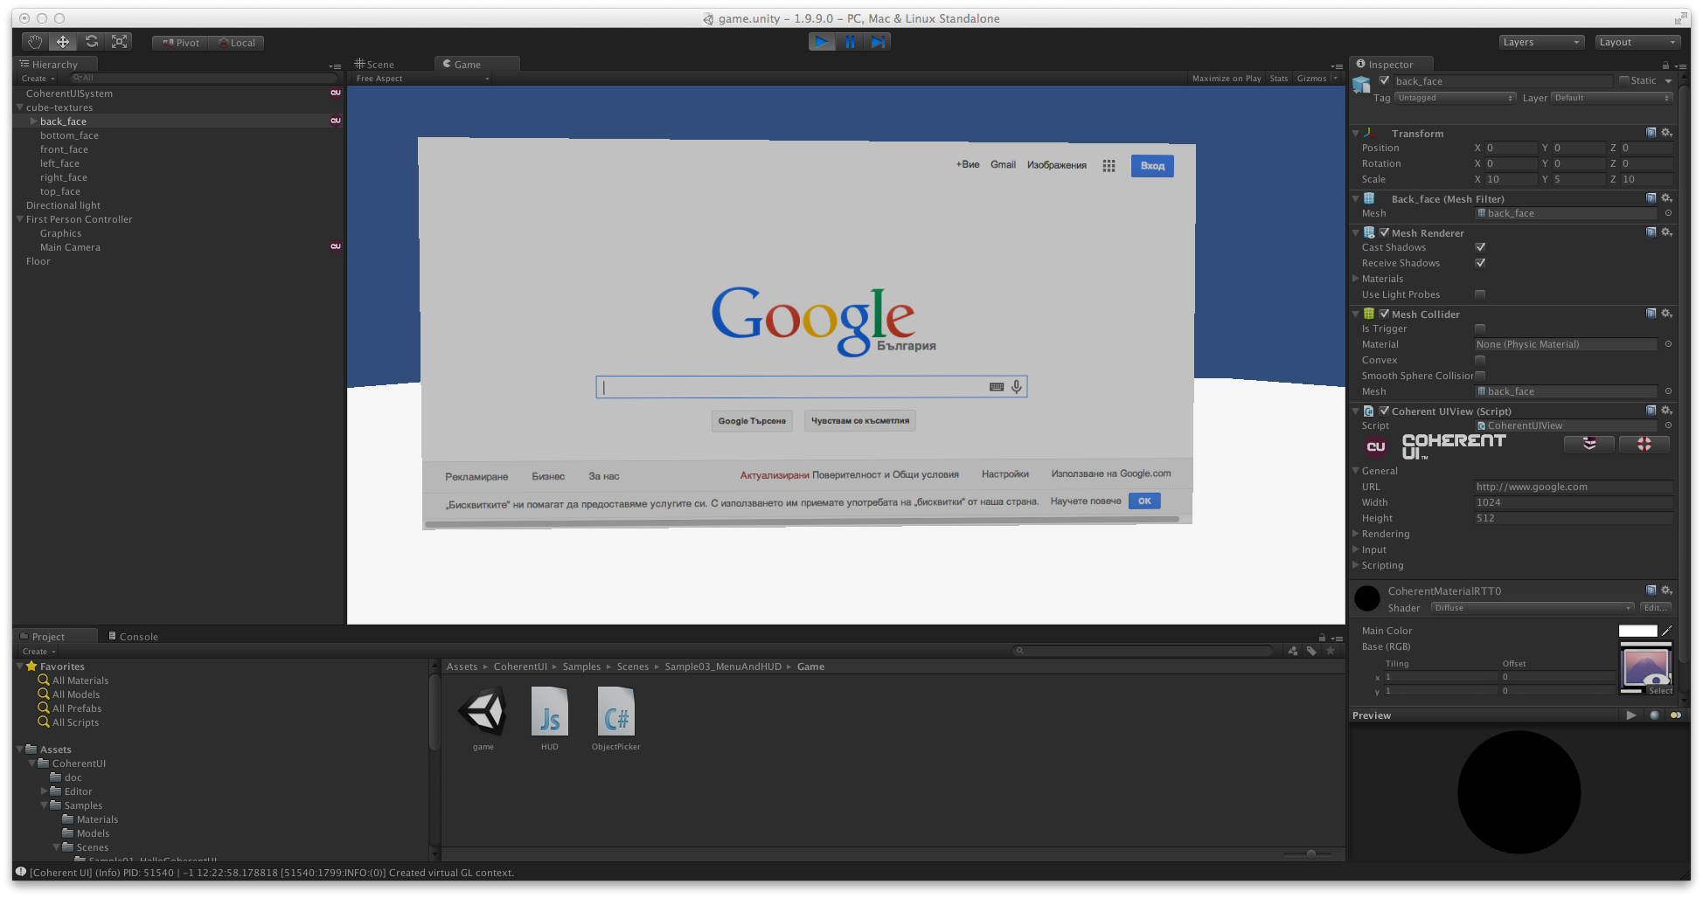Image resolution: width=1703 pixels, height=898 pixels.
Task: Select the Scale tool in toolbar
Action: pos(120,42)
